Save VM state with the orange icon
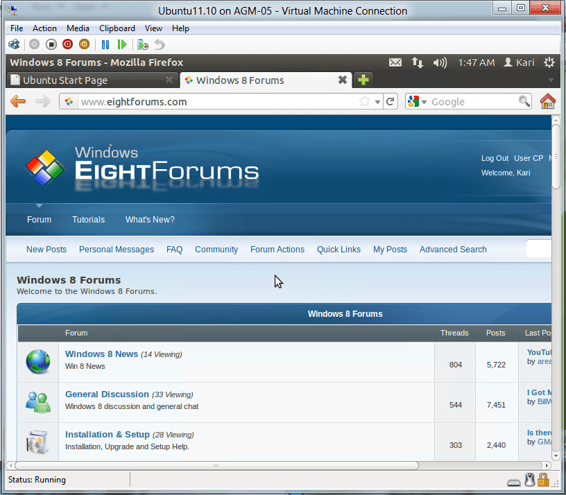 [84, 44]
